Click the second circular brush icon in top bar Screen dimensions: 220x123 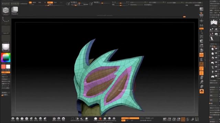tap(91, 4)
